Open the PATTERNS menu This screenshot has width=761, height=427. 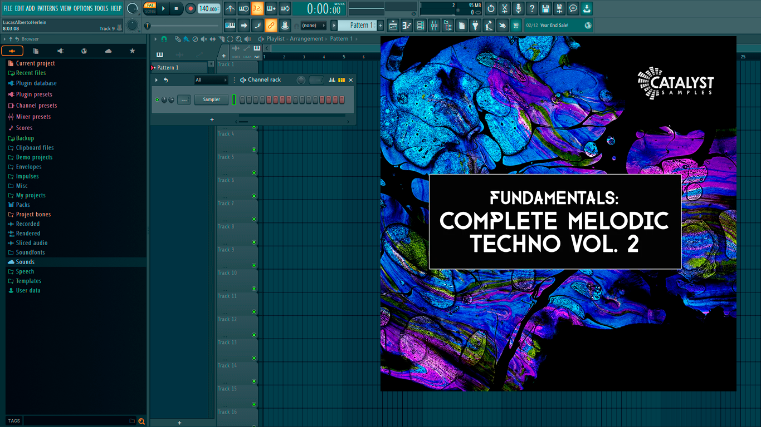(x=47, y=8)
